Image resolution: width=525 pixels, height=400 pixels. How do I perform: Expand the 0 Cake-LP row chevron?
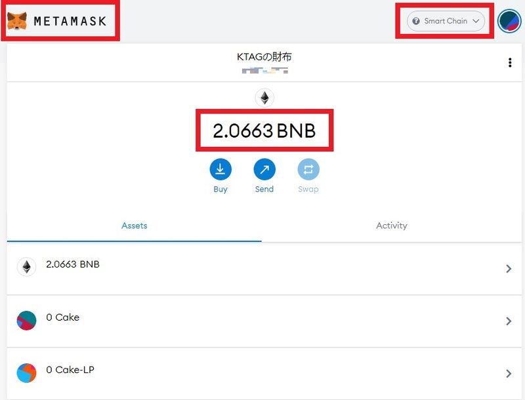point(509,374)
